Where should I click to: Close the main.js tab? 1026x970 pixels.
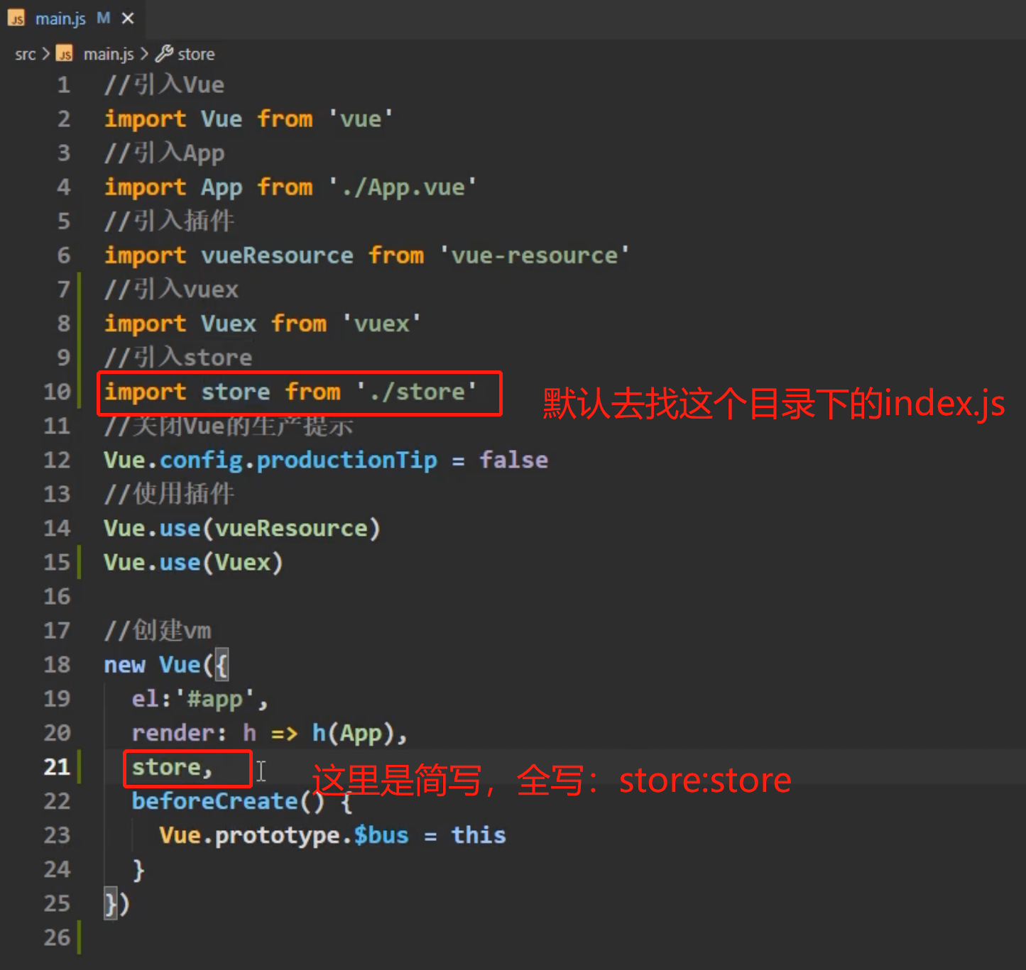128,18
